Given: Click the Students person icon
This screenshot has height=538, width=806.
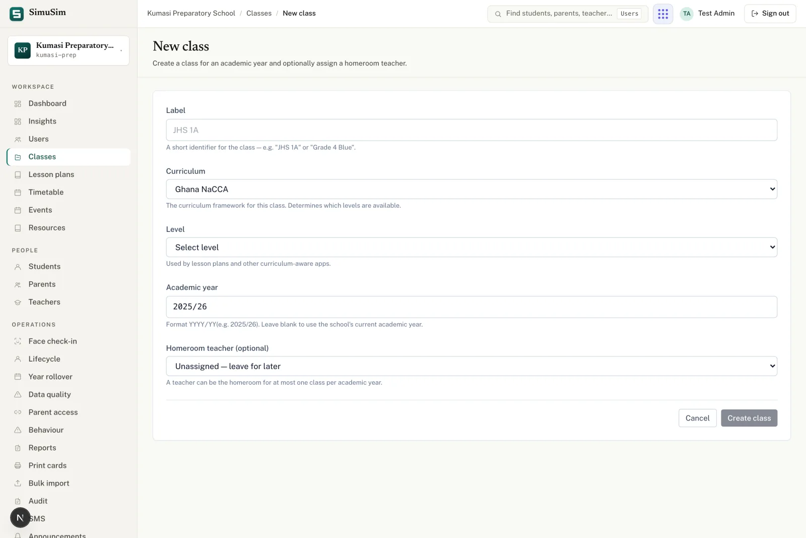Looking at the screenshot, I should click(18, 267).
